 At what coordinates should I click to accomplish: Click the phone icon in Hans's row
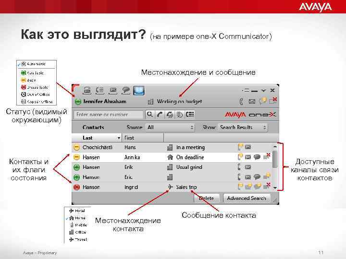pyautogui.click(x=240, y=147)
